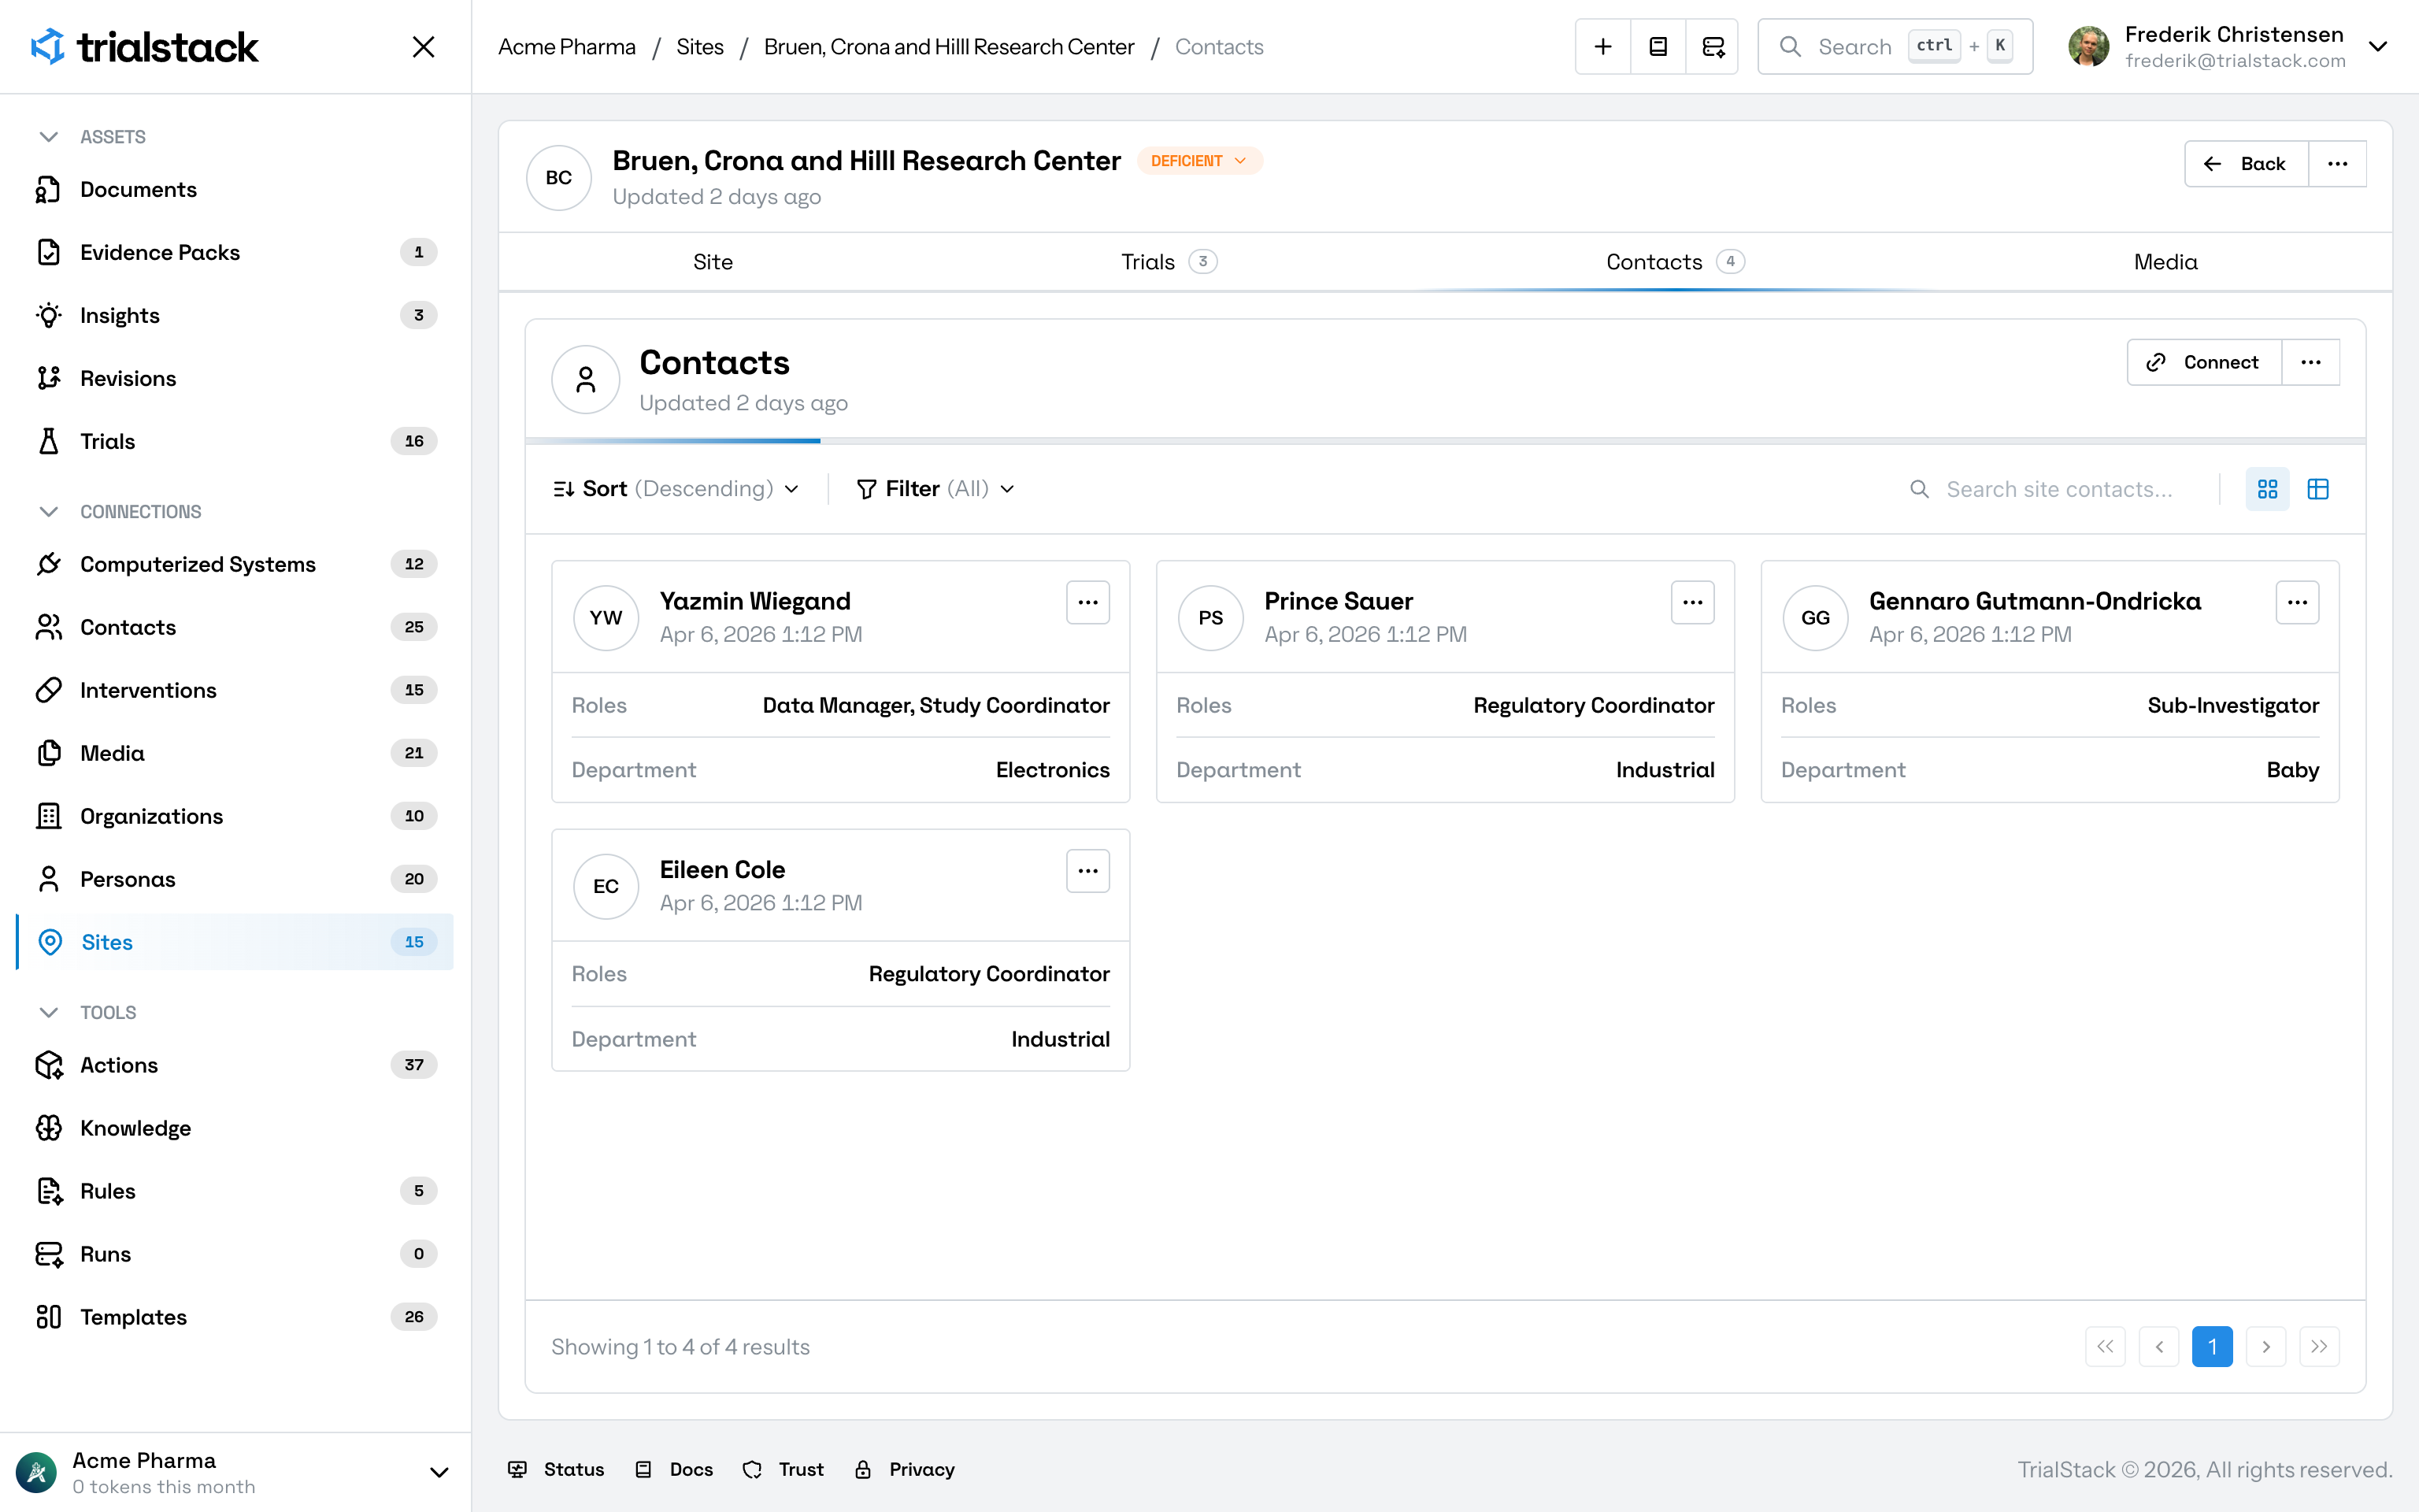Open more options next to the Connect button
Screen dimensions: 2419x1512
2310,362
